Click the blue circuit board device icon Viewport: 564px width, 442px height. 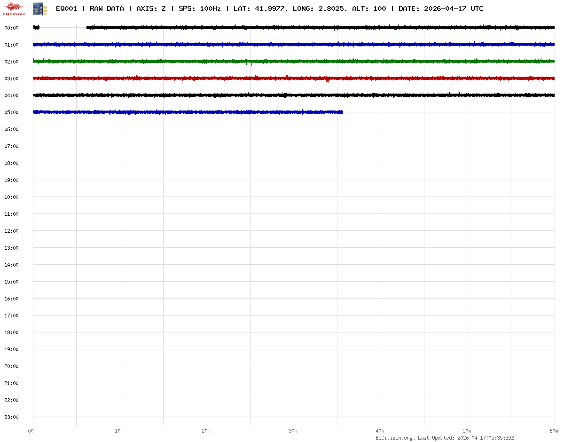[x=37, y=8]
